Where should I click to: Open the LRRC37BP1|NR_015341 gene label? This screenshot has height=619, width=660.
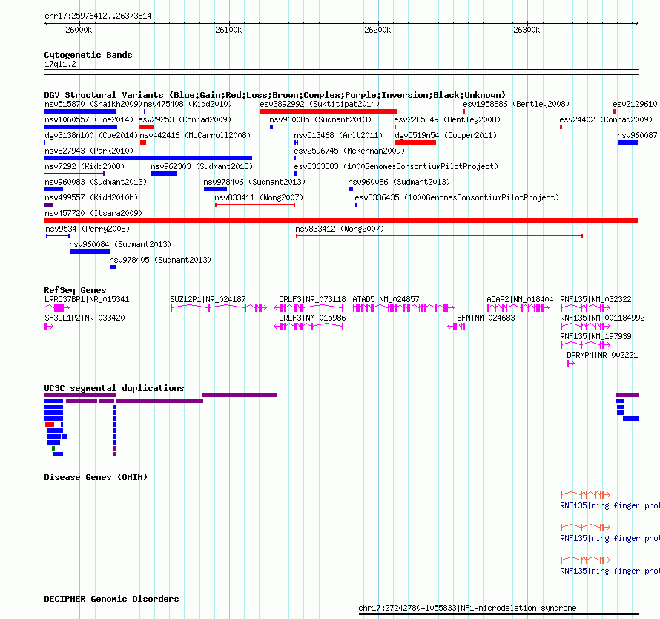click(87, 299)
